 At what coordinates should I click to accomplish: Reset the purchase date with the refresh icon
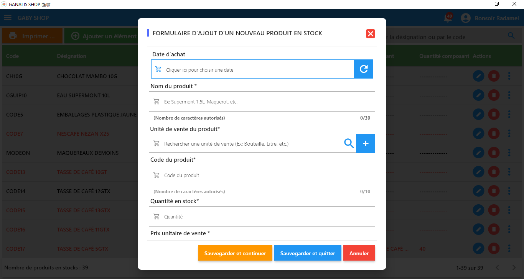pyautogui.click(x=364, y=69)
